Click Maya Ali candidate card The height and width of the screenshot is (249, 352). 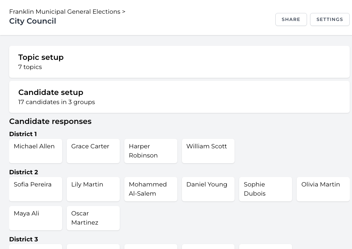tap(35, 218)
